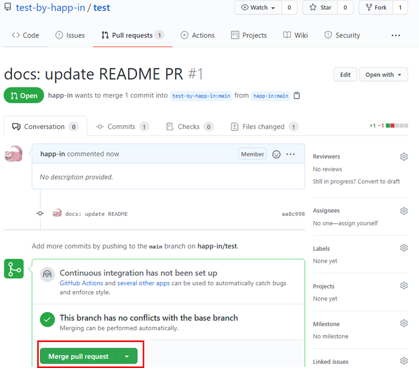Click the Star count of 0
Image resolution: width=419 pixels, height=368 pixels.
click(345, 8)
